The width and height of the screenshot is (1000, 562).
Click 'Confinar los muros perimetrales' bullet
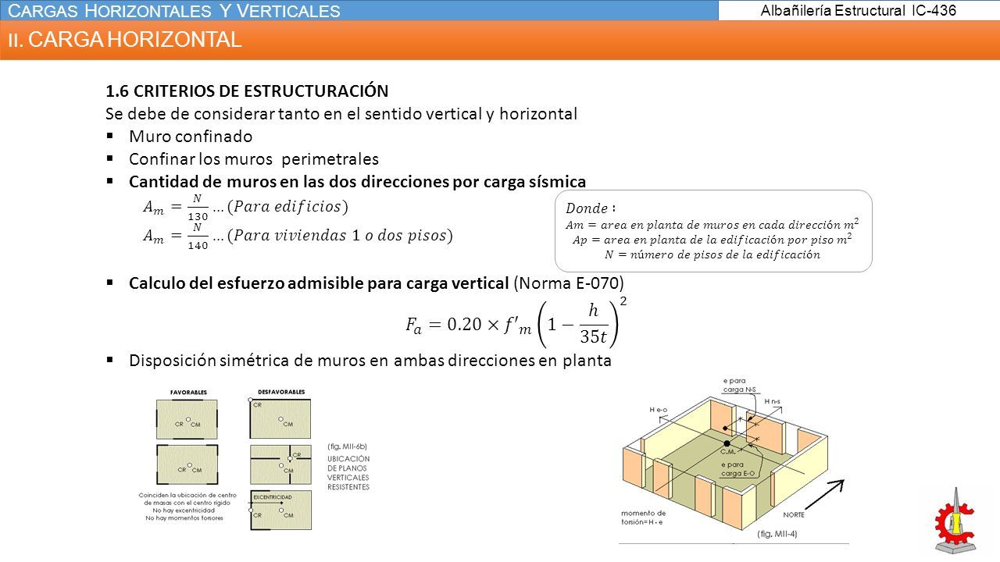coord(253,159)
